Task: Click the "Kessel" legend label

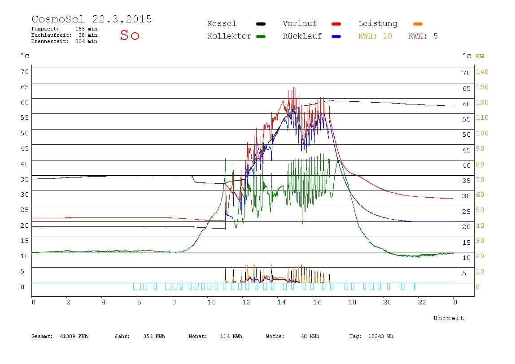Action: point(222,24)
